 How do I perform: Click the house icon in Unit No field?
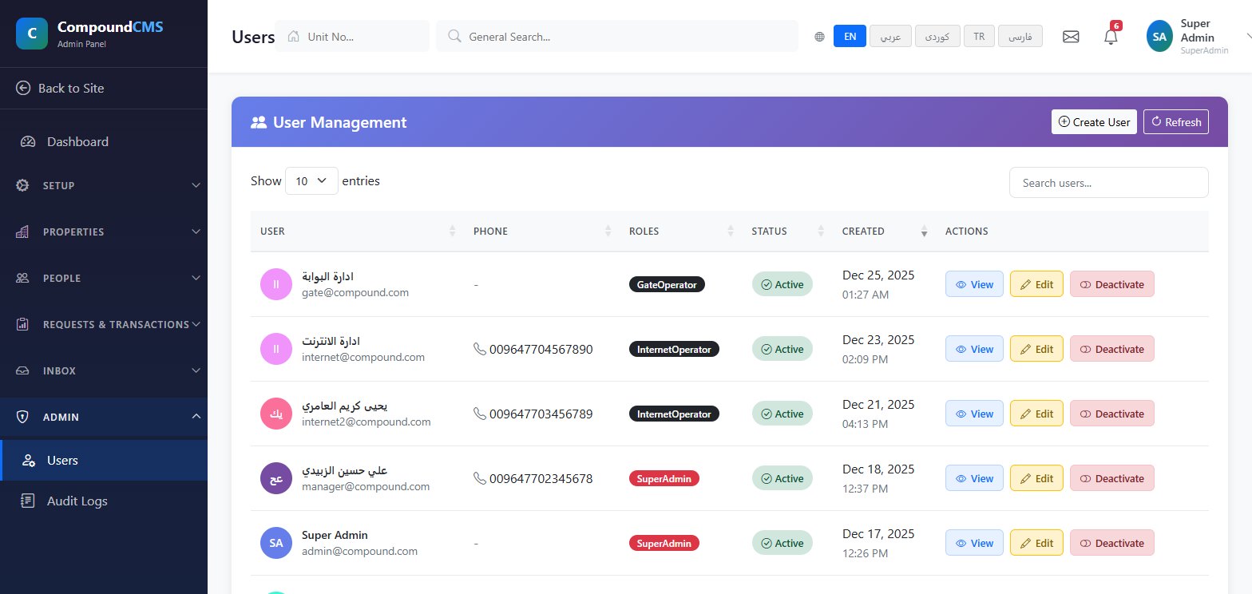coord(293,36)
